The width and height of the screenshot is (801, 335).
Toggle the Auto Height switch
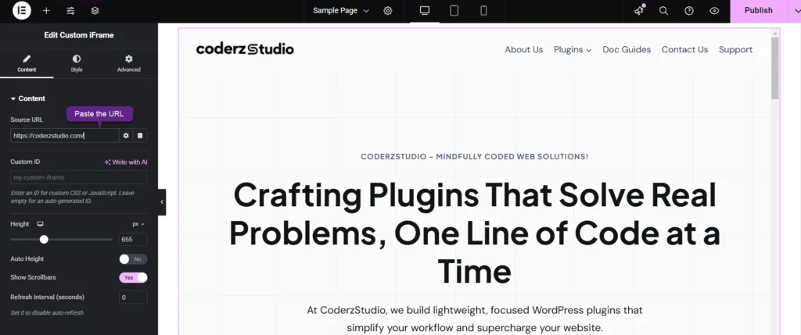click(133, 259)
